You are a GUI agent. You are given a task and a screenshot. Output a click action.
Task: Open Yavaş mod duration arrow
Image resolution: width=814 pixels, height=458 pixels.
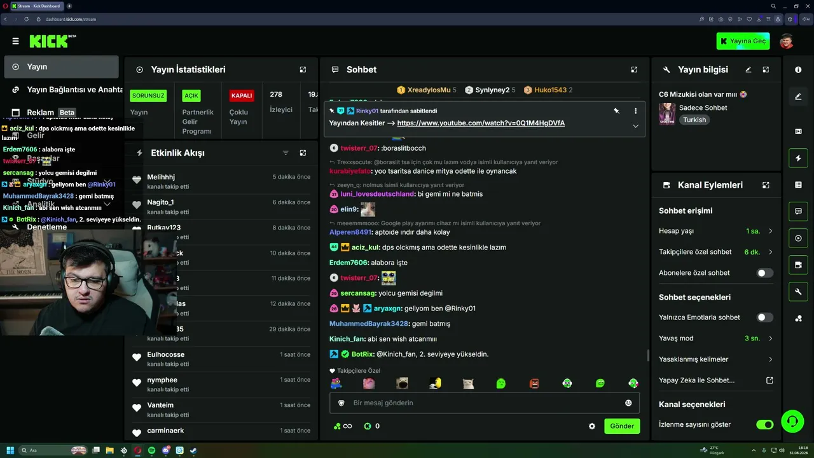(771, 338)
